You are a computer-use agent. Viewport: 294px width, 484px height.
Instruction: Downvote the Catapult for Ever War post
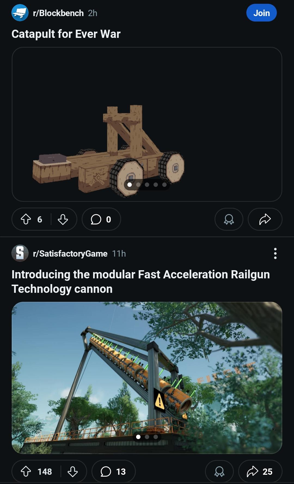(63, 219)
